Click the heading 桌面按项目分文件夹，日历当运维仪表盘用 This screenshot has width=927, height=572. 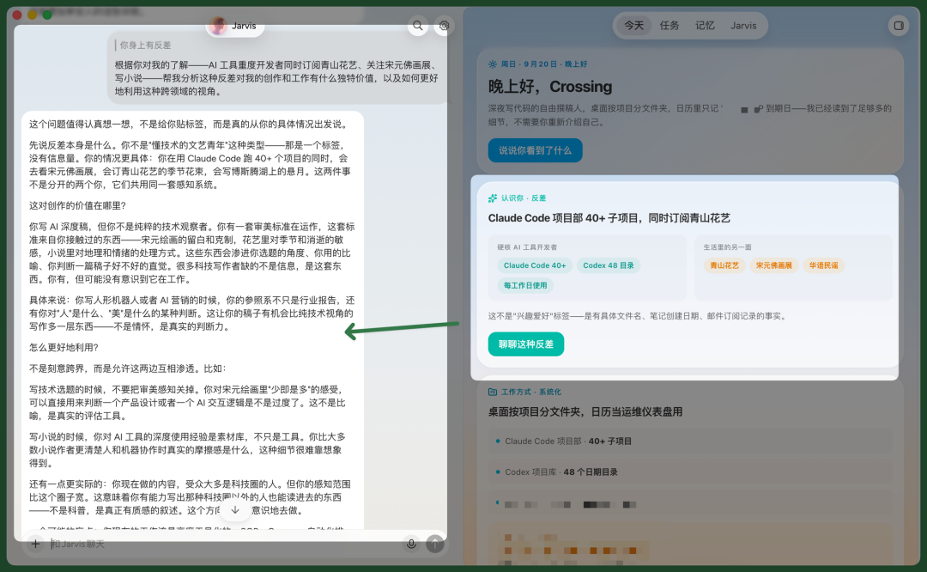(585, 411)
